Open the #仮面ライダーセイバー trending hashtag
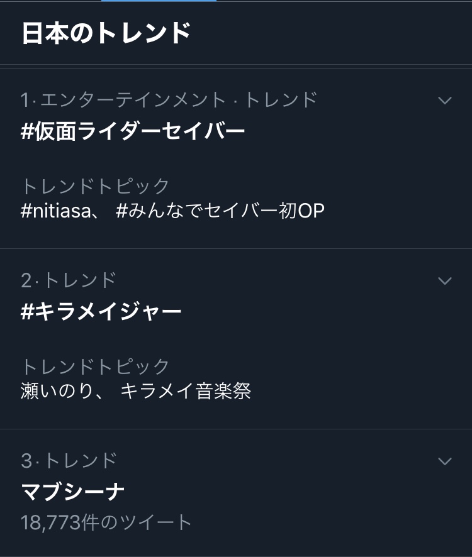The width and height of the screenshot is (472, 557). tap(133, 131)
